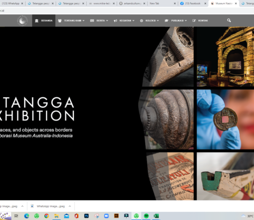Expand the Tentang Kami dropdown

(84, 20)
